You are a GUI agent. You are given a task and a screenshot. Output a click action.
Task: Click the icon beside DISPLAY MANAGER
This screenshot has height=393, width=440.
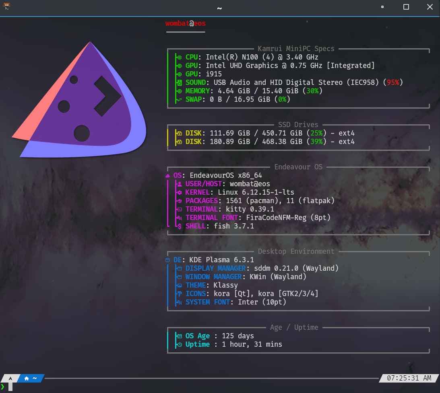coord(180,269)
